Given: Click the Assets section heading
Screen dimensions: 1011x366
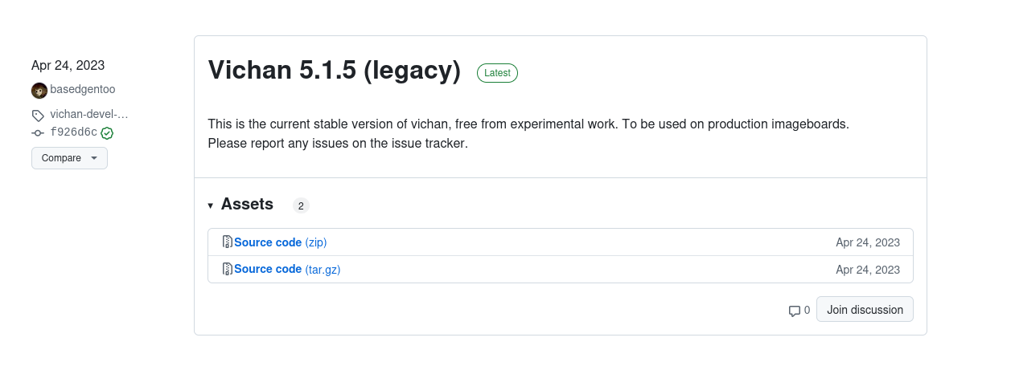Looking at the screenshot, I should pyautogui.click(x=247, y=204).
